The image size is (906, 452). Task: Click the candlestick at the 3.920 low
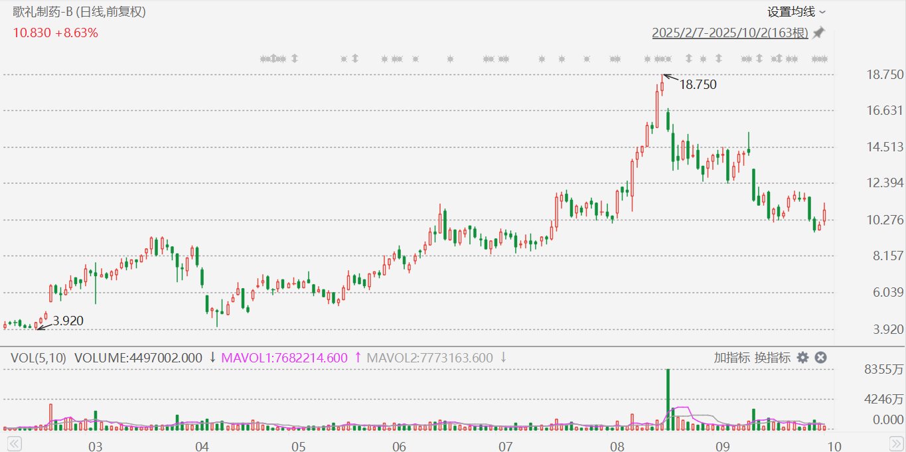(x=36, y=326)
